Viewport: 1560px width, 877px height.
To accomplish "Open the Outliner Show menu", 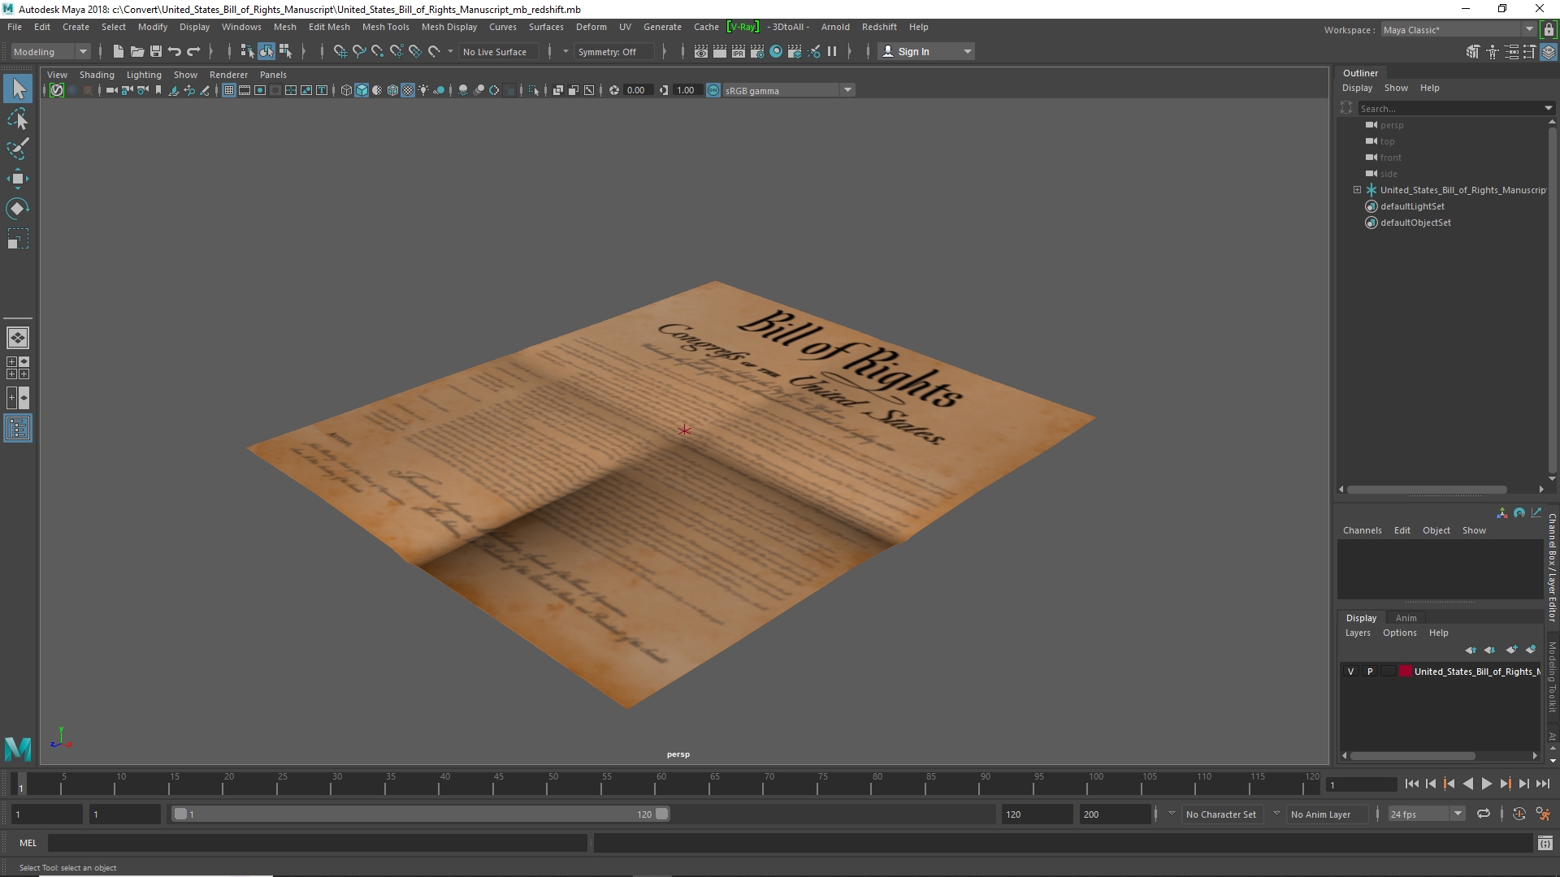I will (1396, 88).
